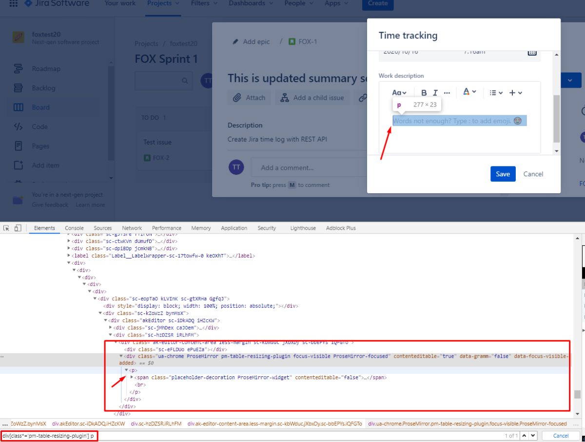Screen dimensions: 585x442
Task: Expand the Label__LabelWrapper label node
Action: click(x=69, y=256)
